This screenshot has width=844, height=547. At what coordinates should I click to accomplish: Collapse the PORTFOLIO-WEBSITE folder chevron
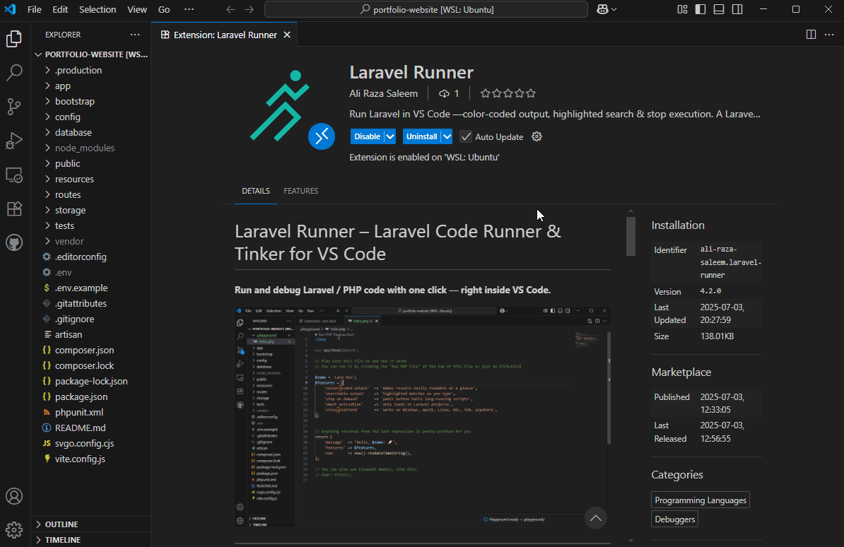point(38,54)
